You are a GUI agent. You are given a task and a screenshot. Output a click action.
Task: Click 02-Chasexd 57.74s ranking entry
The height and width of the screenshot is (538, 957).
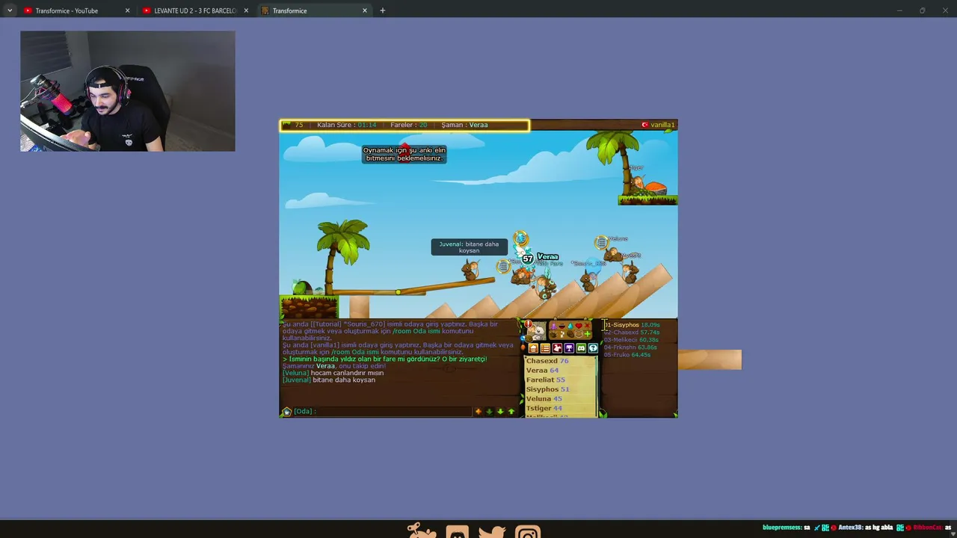click(x=633, y=333)
